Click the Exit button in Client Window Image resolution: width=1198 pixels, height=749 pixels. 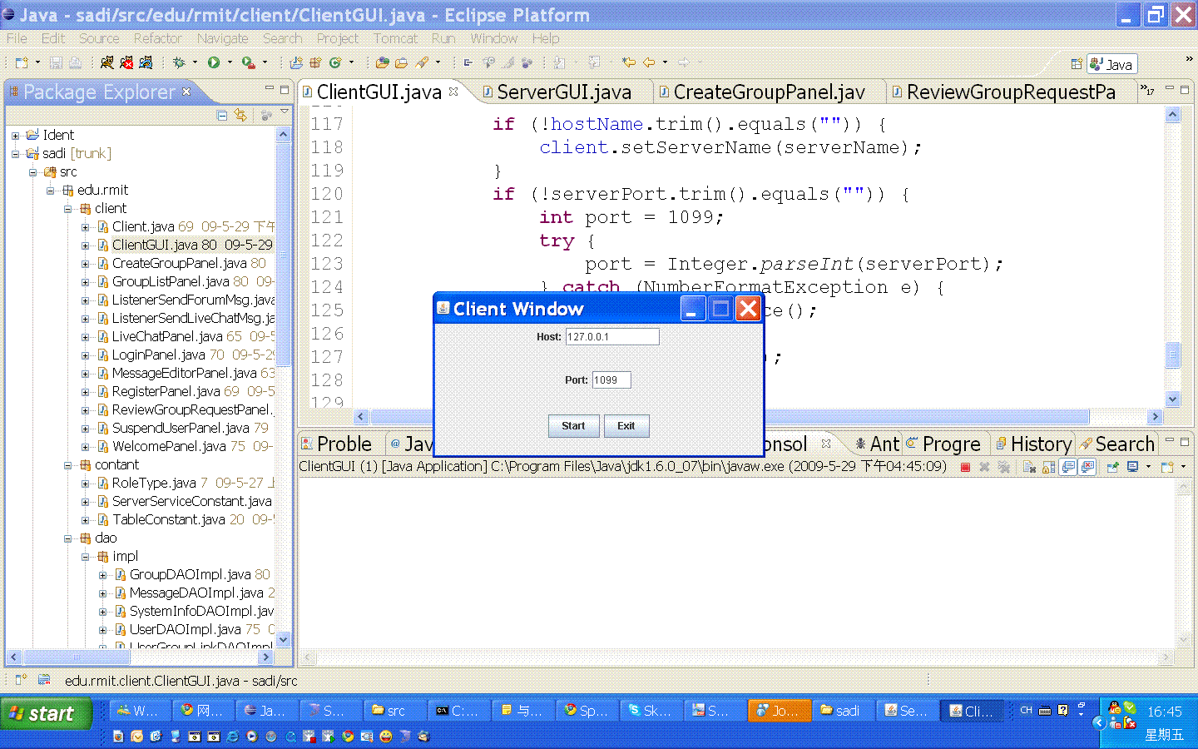pos(626,426)
